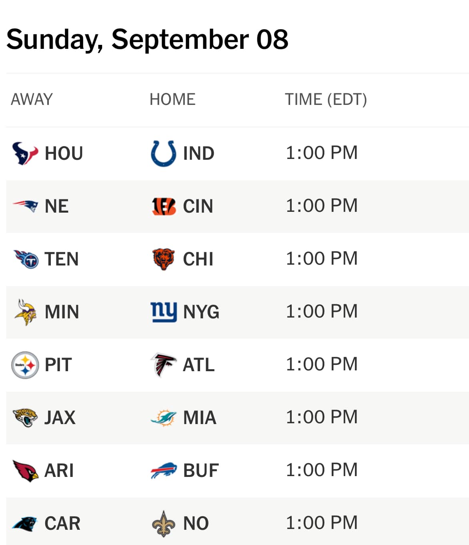Click the Jacksonville Jaguars logo
Image resolution: width=469 pixels, height=545 pixels.
pyautogui.click(x=25, y=418)
